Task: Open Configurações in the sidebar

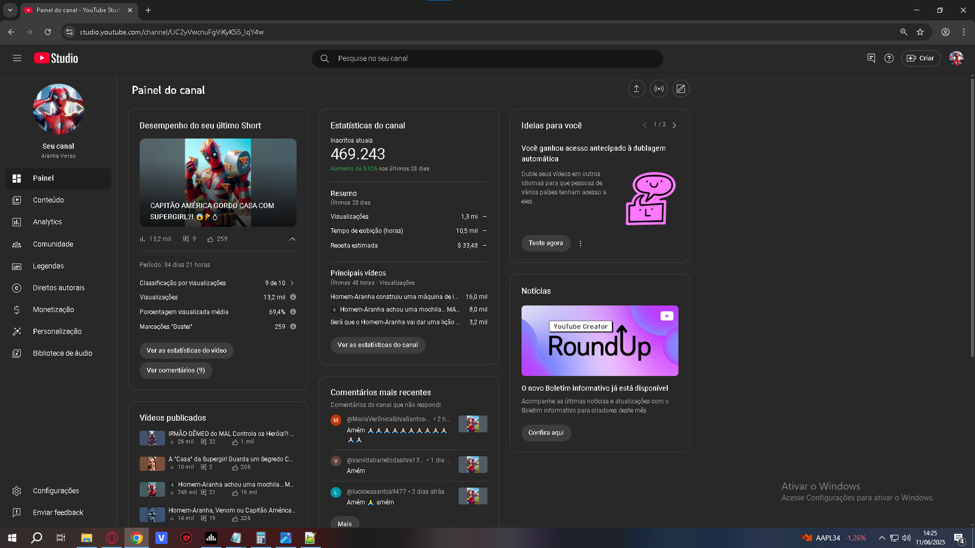Action: click(58, 491)
